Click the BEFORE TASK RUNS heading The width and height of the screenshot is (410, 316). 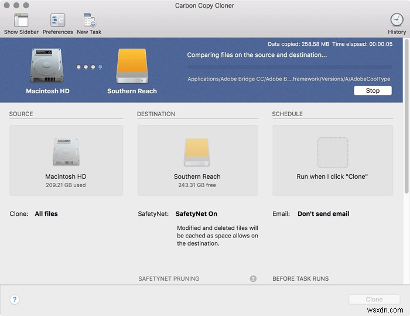click(x=300, y=278)
